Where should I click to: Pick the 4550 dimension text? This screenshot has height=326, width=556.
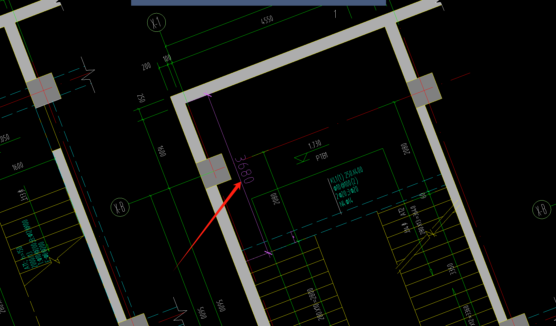267,20
